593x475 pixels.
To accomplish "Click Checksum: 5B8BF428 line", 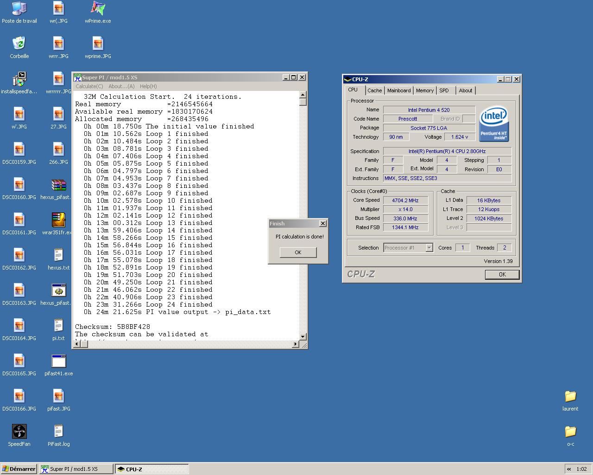I will 113,327.
